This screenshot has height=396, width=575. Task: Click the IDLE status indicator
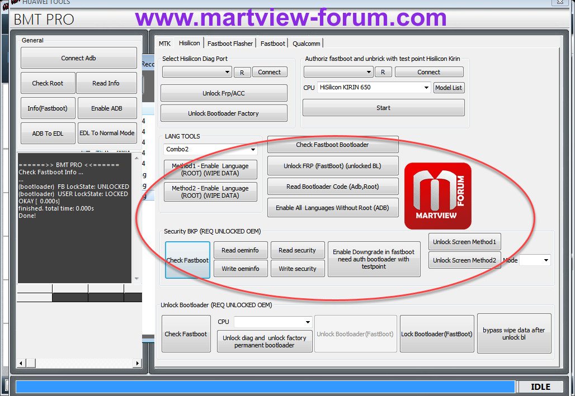click(540, 387)
